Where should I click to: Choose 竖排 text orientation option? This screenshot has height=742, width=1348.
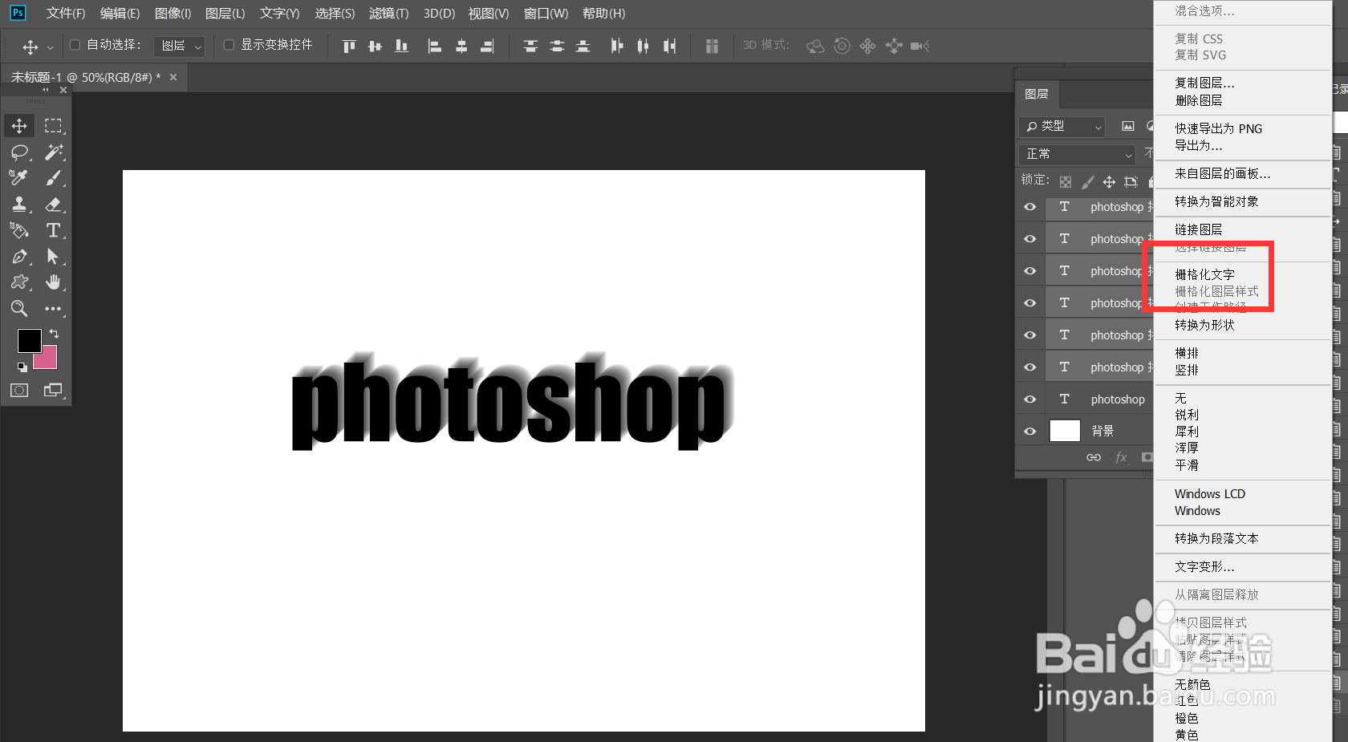click(1187, 370)
